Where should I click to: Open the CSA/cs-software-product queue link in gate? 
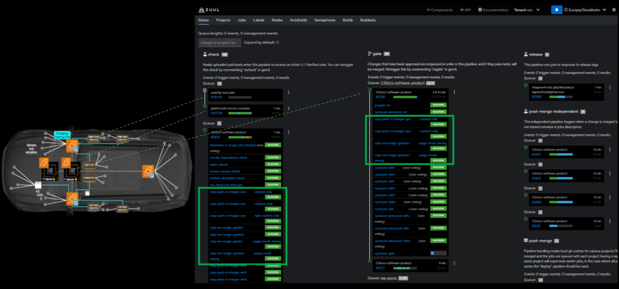click(403, 83)
